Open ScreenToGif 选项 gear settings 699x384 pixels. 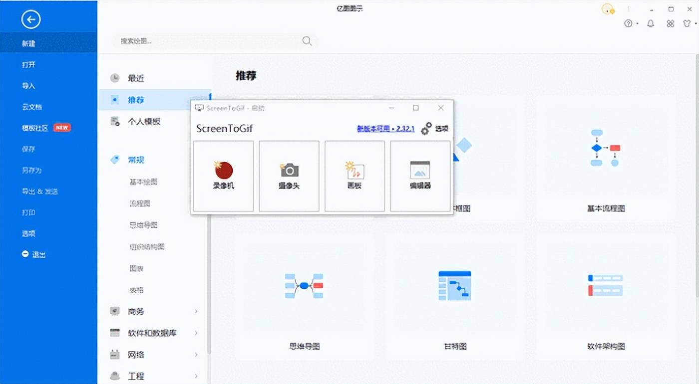434,129
